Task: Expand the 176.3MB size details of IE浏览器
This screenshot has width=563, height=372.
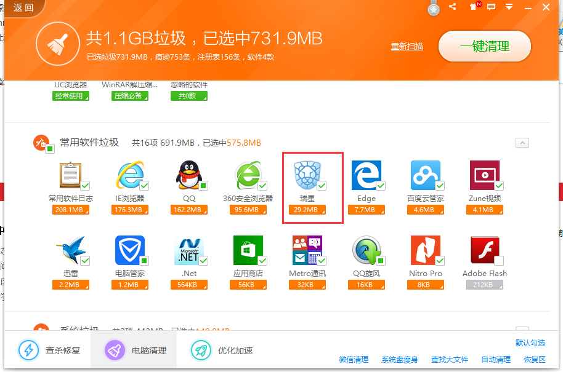Action: pyautogui.click(x=129, y=210)
